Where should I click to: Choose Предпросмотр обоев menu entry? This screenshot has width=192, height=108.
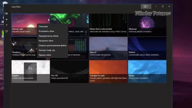pos(52,36)
